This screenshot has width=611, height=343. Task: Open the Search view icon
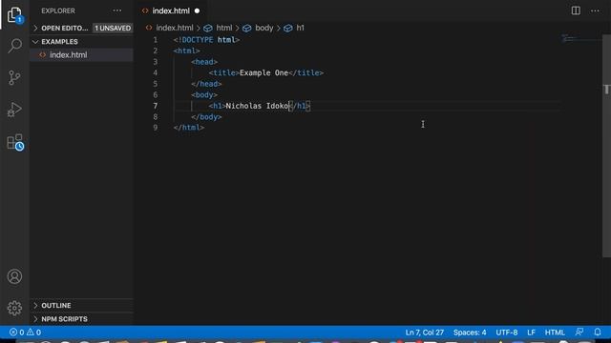(x=14, y=46)
